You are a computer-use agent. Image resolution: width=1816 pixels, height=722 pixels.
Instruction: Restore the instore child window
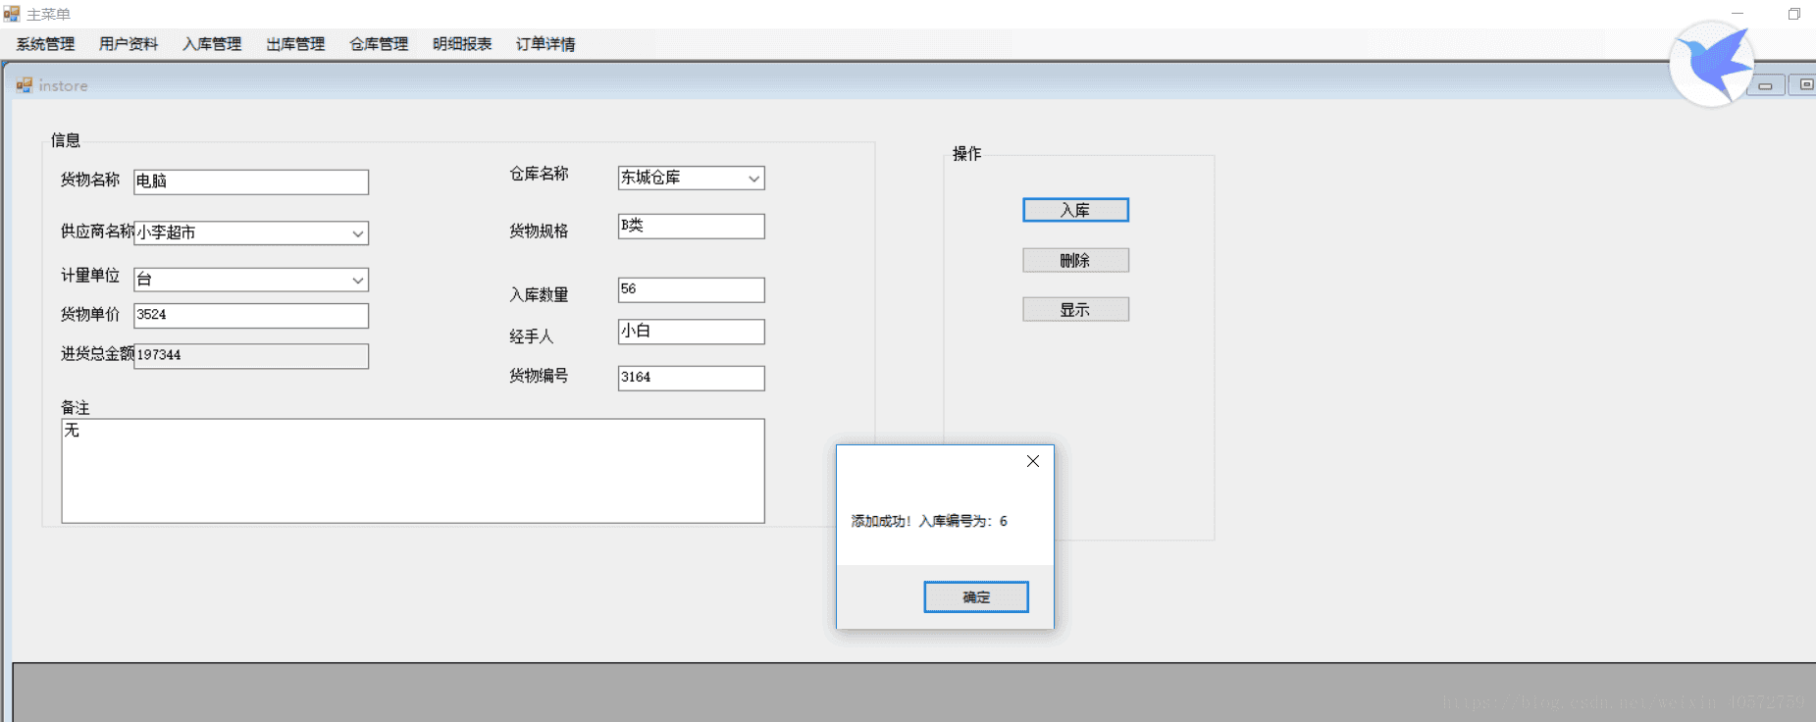1803,85
